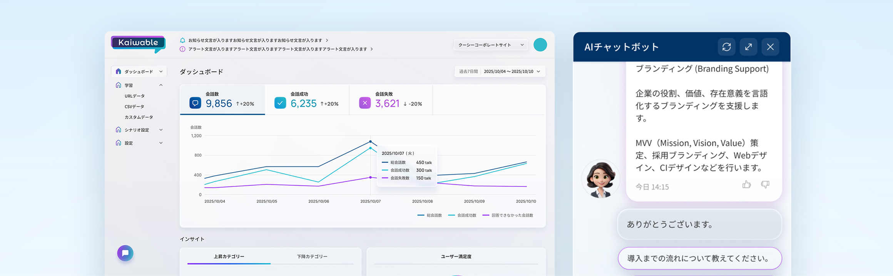Select the 会話成功 stats tab
This screenshot has width=893, height=276.
point(307,100)
